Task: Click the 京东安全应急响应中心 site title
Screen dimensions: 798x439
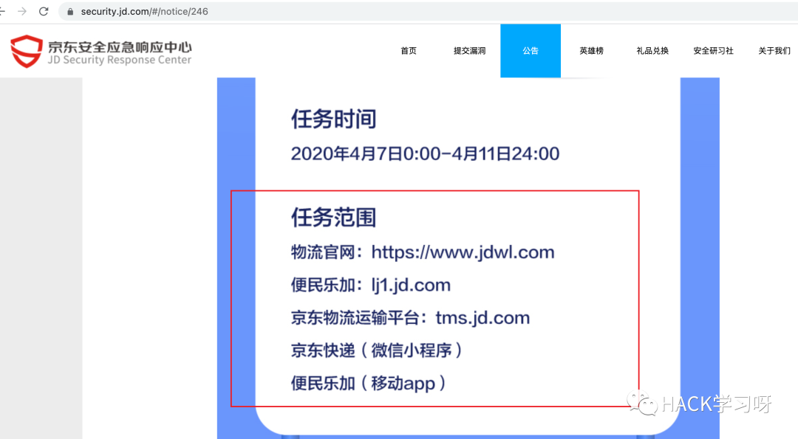Action: (x=120, y=46)
